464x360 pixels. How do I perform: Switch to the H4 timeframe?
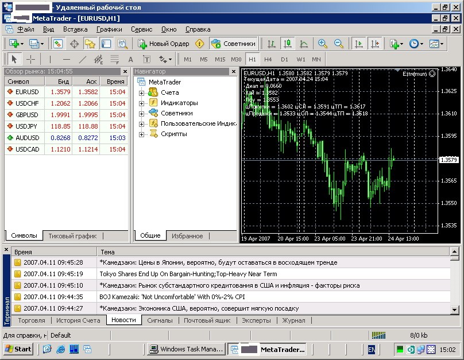tap(268, 60)
